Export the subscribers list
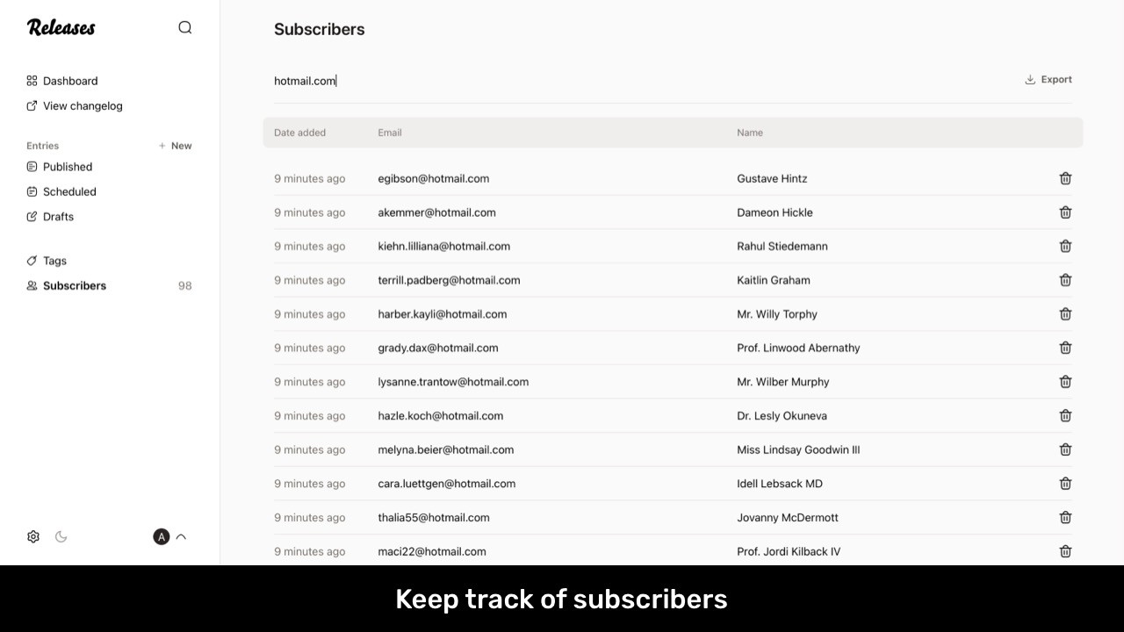This screenshot has height=632, width=1124. pos(1048,80)
